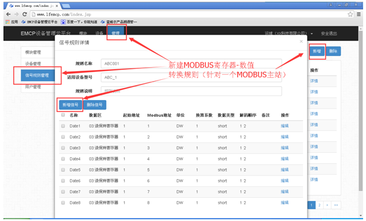
Task: Click the 新增信号 button
Action: pyautogui.click(x=71, y=105)
